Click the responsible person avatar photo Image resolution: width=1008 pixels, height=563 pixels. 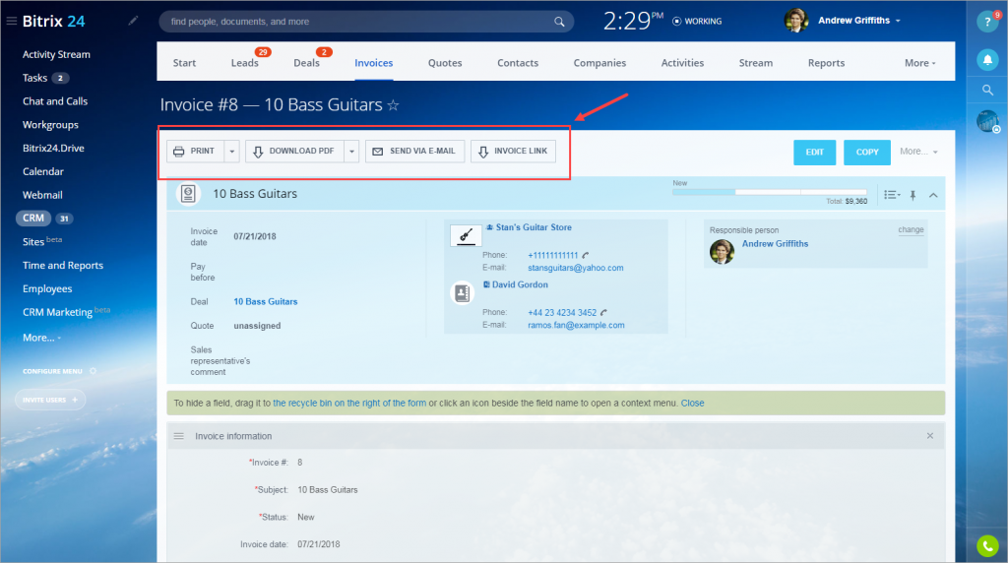(x=722, y=251)
